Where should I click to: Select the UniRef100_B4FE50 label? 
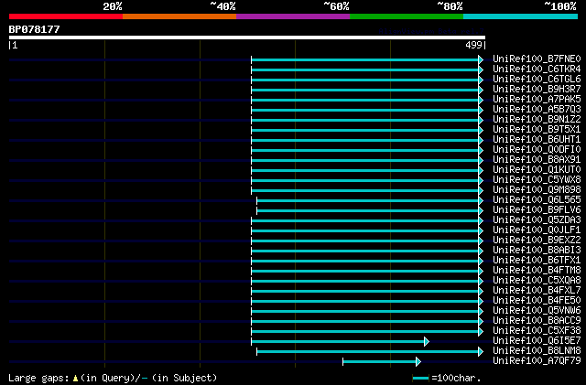[537, 301]
